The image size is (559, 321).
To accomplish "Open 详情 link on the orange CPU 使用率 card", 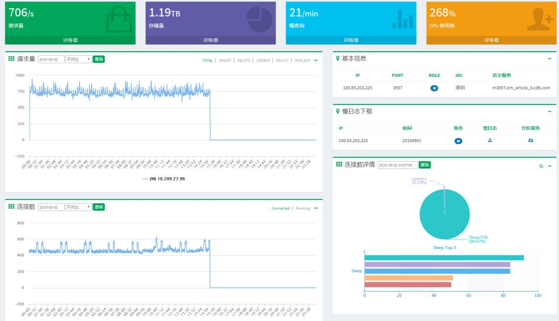I will (x=492, y=40).
